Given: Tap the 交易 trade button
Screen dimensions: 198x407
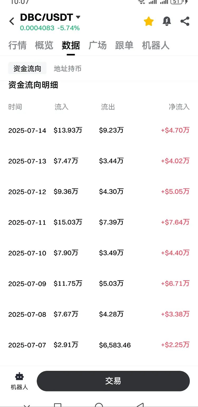Looking at the screenshot, I should click(113, 381).
